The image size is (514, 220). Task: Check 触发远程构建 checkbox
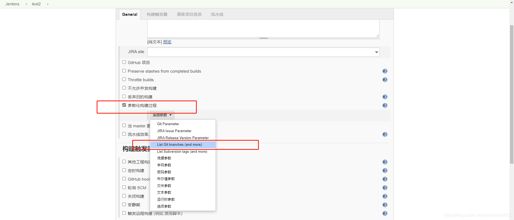(x=124, y=213)
